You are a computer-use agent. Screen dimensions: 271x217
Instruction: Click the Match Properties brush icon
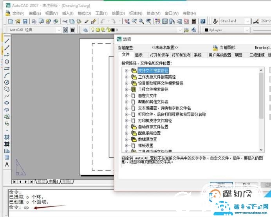(94, 21)
